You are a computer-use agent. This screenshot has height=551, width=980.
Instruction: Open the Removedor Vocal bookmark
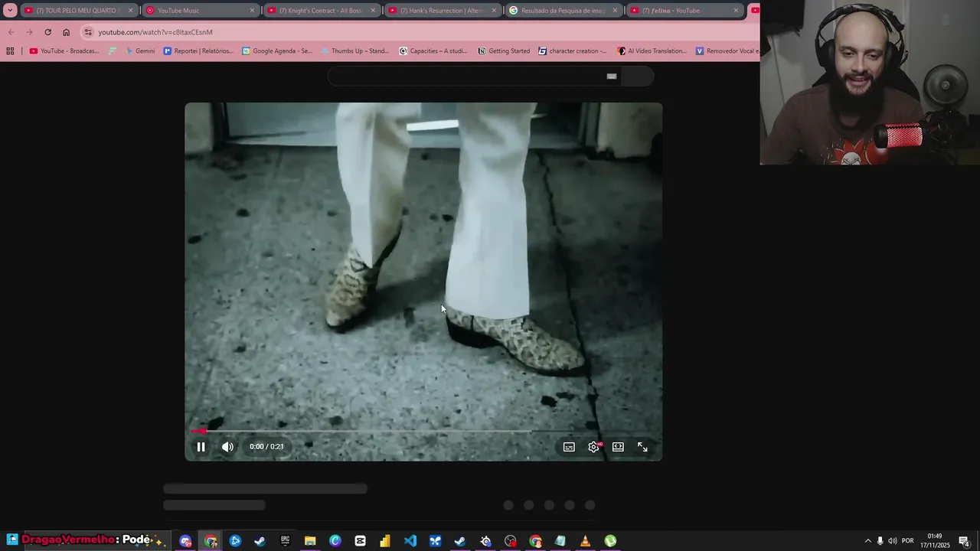727,51
